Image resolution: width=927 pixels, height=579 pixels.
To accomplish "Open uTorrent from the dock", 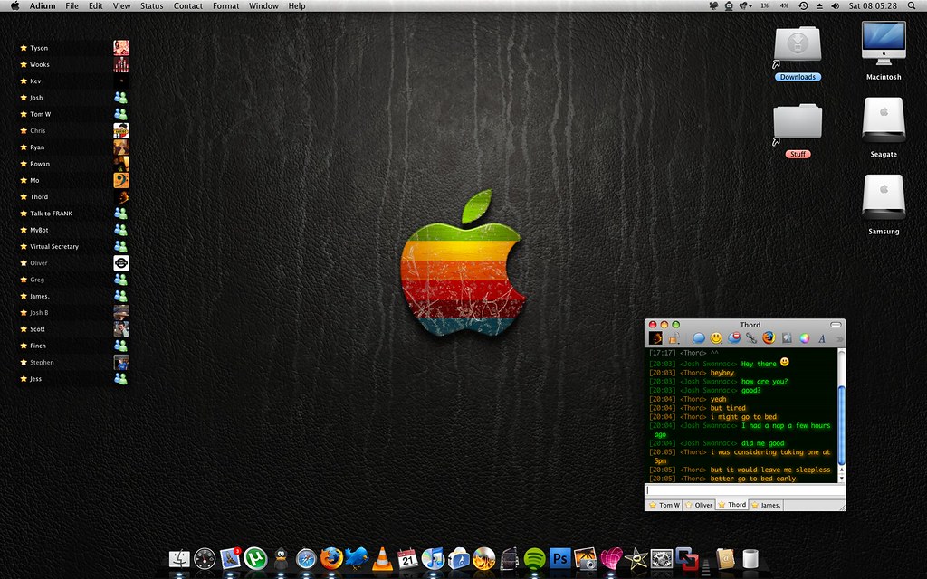I will tap(255, 558).
